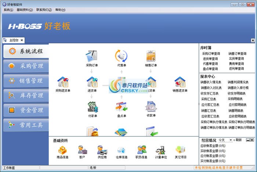Open 采购订单查询 link
Screen dimensions: 257x172
pyautogui.click(x=211, y=54)
